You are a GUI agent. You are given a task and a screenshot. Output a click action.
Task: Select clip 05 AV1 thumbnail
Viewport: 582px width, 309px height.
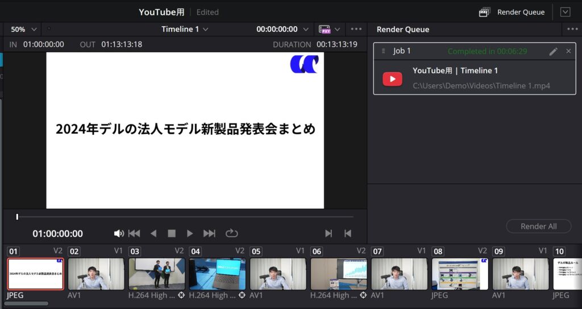click(x=278, y=274)
